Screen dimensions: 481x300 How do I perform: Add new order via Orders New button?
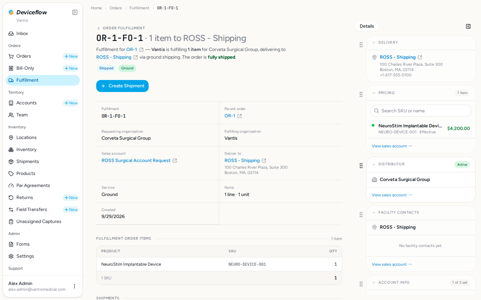[x=71, y=56]
